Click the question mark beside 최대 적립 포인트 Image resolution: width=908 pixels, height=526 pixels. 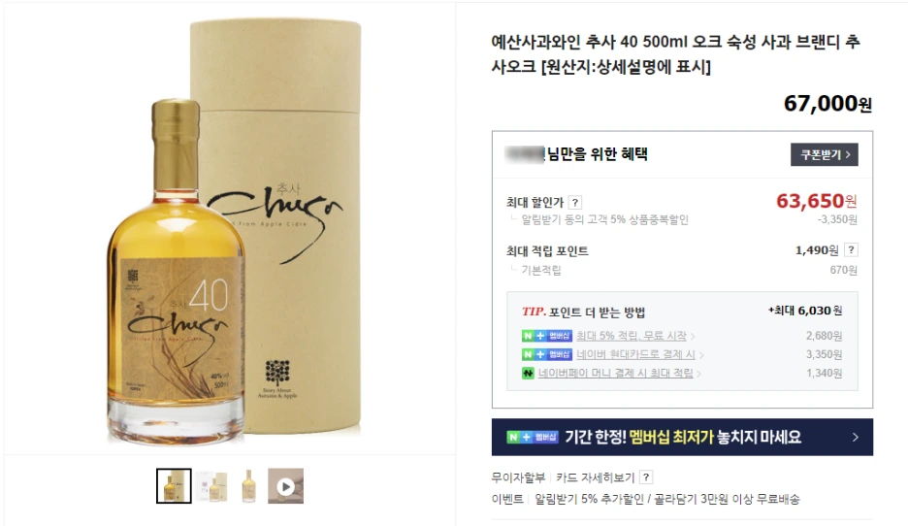(x=851, y=249)
